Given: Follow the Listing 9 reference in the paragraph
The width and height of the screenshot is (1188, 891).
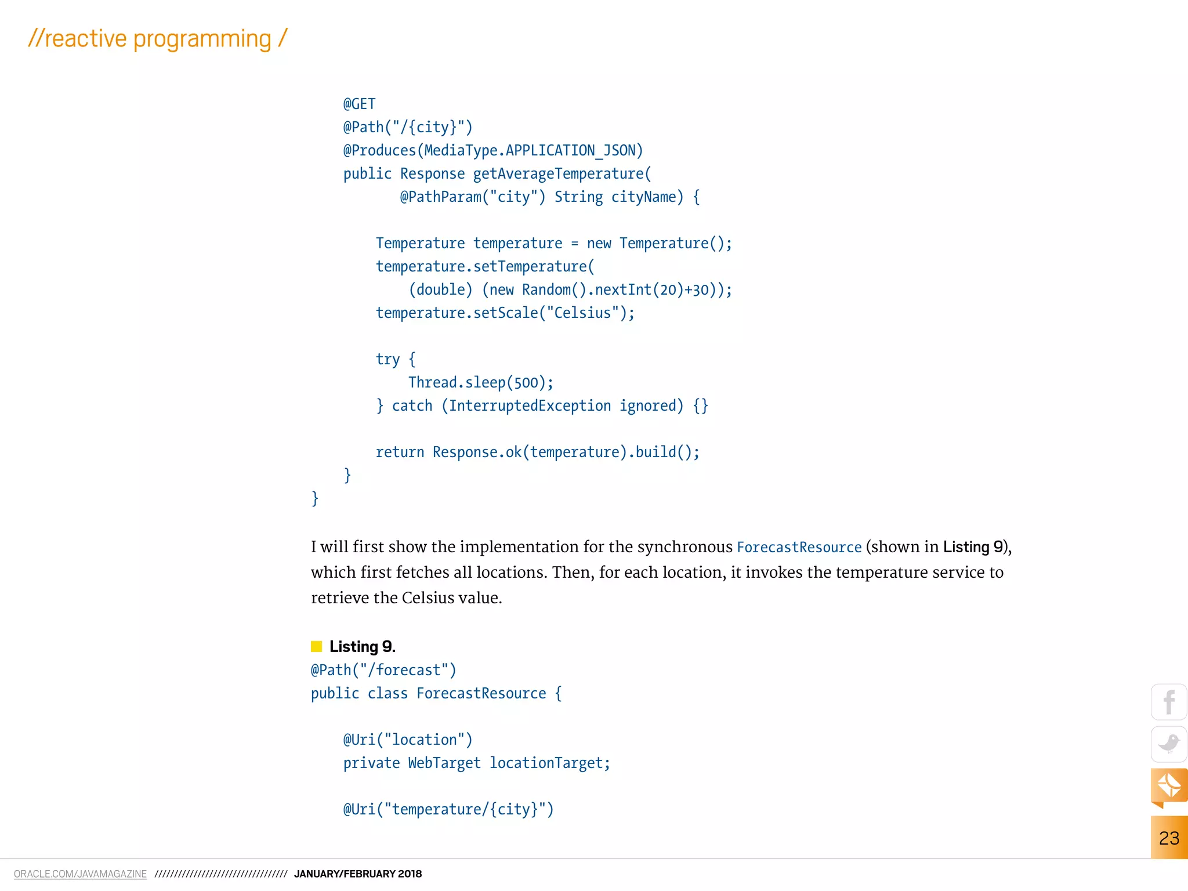Looking at the screenshot, I should point(973,547).
